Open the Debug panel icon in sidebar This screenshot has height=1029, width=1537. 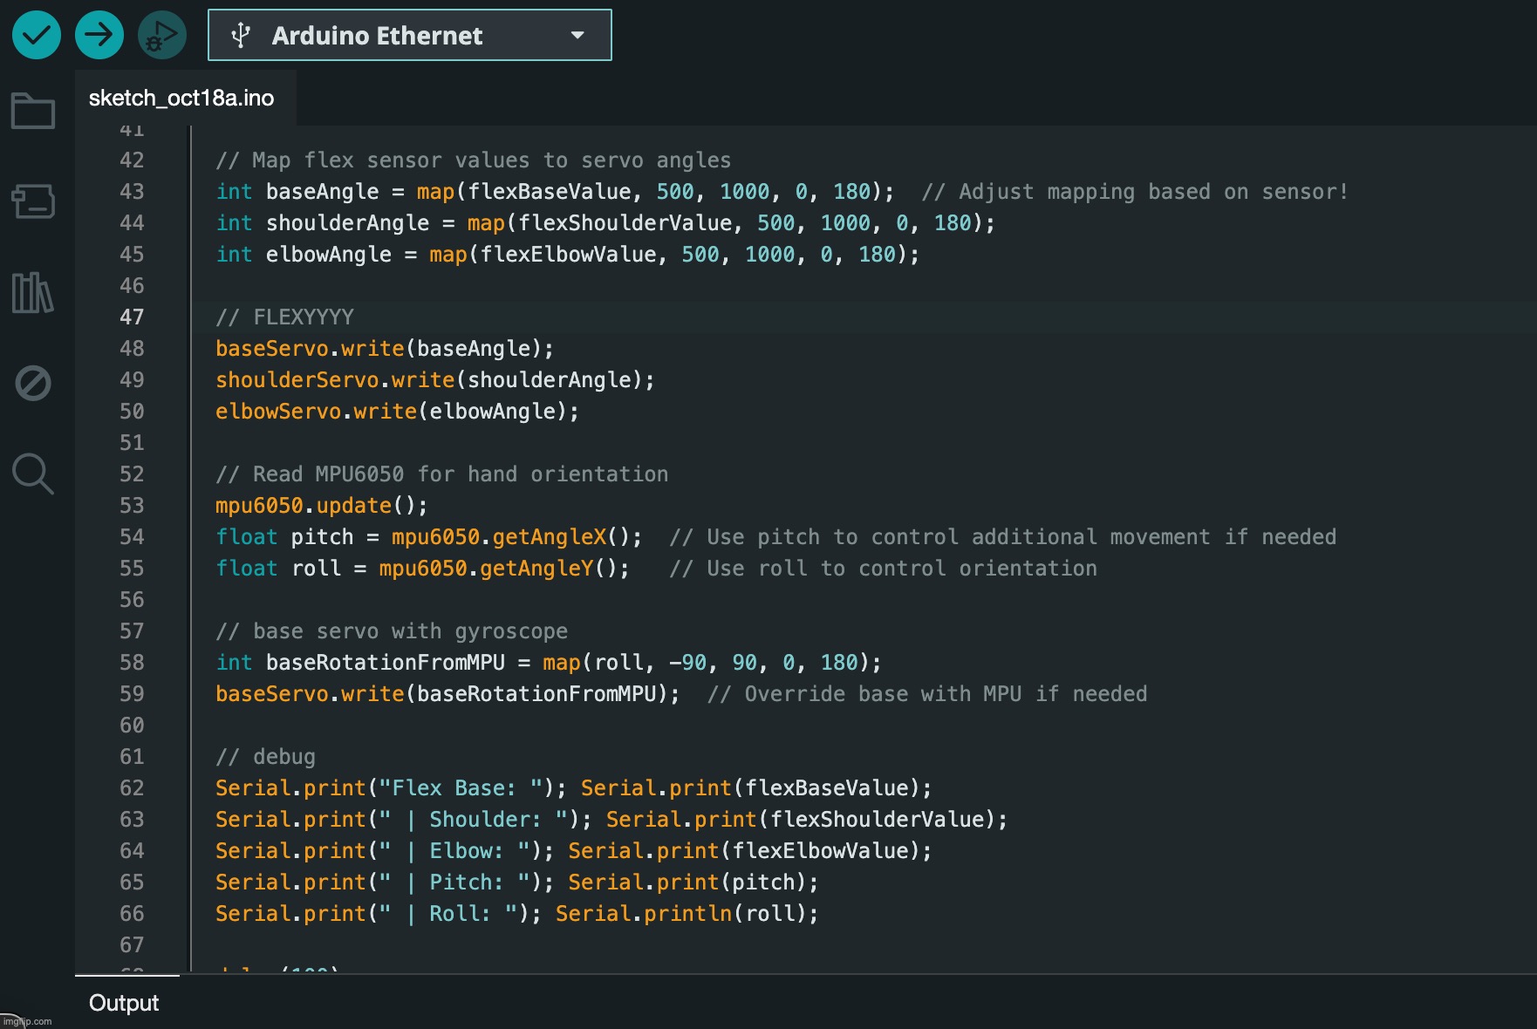point(33,383)
